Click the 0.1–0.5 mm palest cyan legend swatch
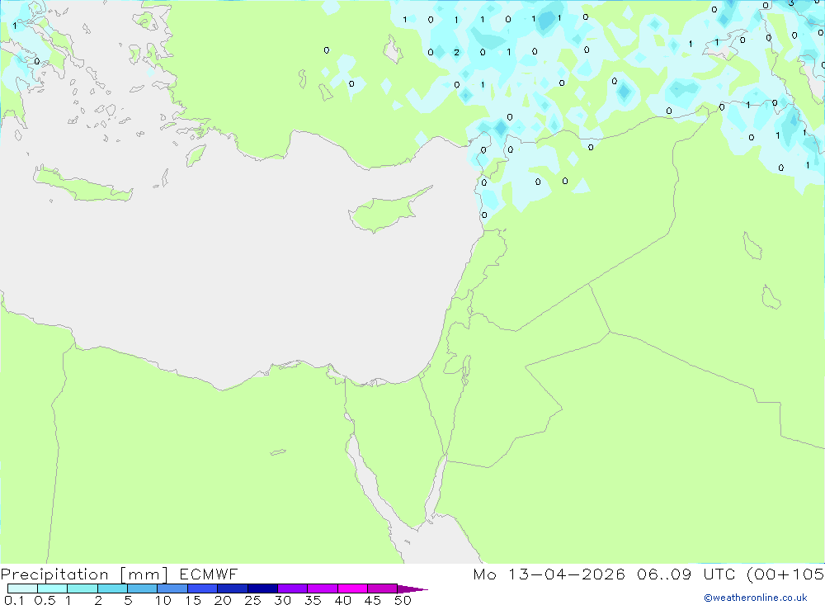Screen dimensions: 825x605 22,588
